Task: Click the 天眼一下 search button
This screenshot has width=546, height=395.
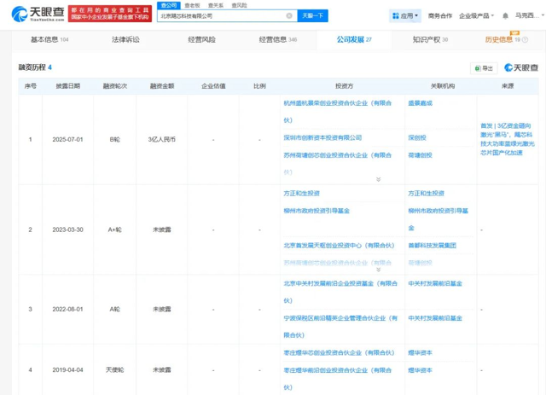Action: click(x=312, y=15)
